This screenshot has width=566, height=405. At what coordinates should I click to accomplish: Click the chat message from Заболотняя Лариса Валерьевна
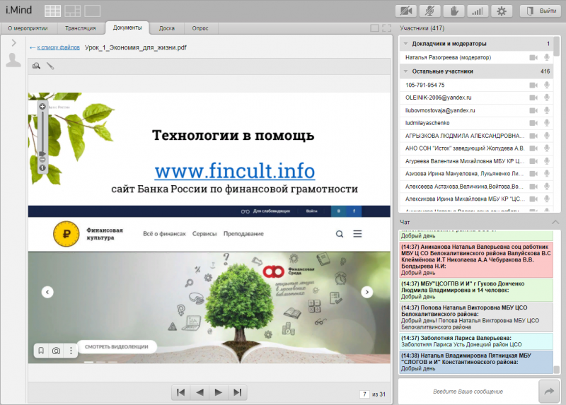click(x=476, y=341)
